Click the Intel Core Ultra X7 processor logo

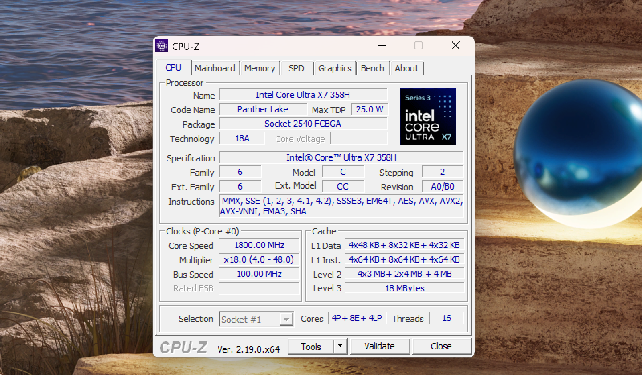pyautogui.click(x=428, y=116)
